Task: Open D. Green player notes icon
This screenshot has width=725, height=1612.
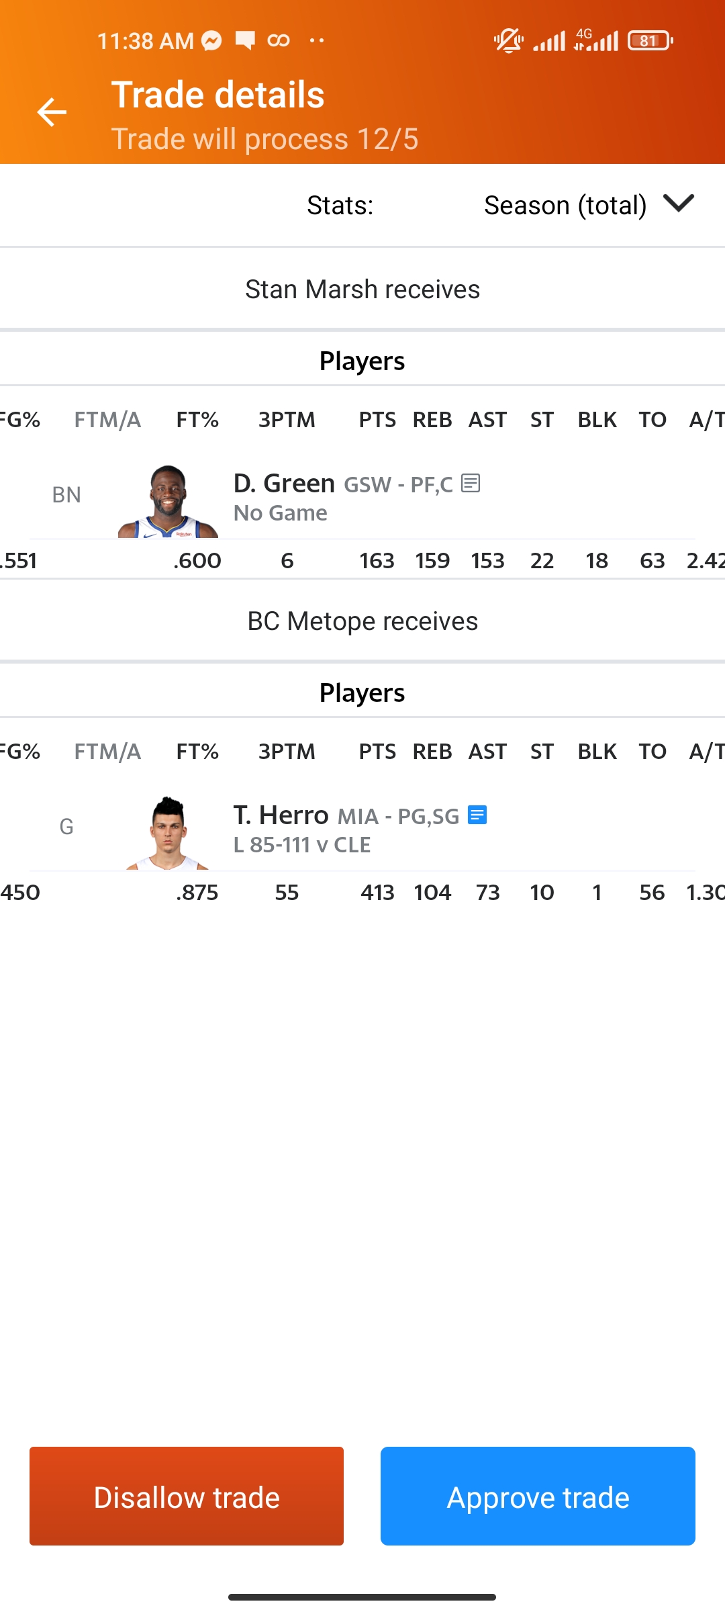Action: 471,483
